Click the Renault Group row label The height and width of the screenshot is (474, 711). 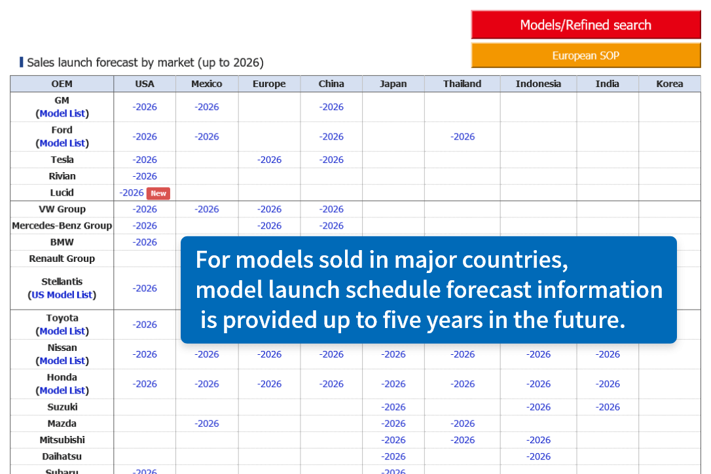click(62, 259)
